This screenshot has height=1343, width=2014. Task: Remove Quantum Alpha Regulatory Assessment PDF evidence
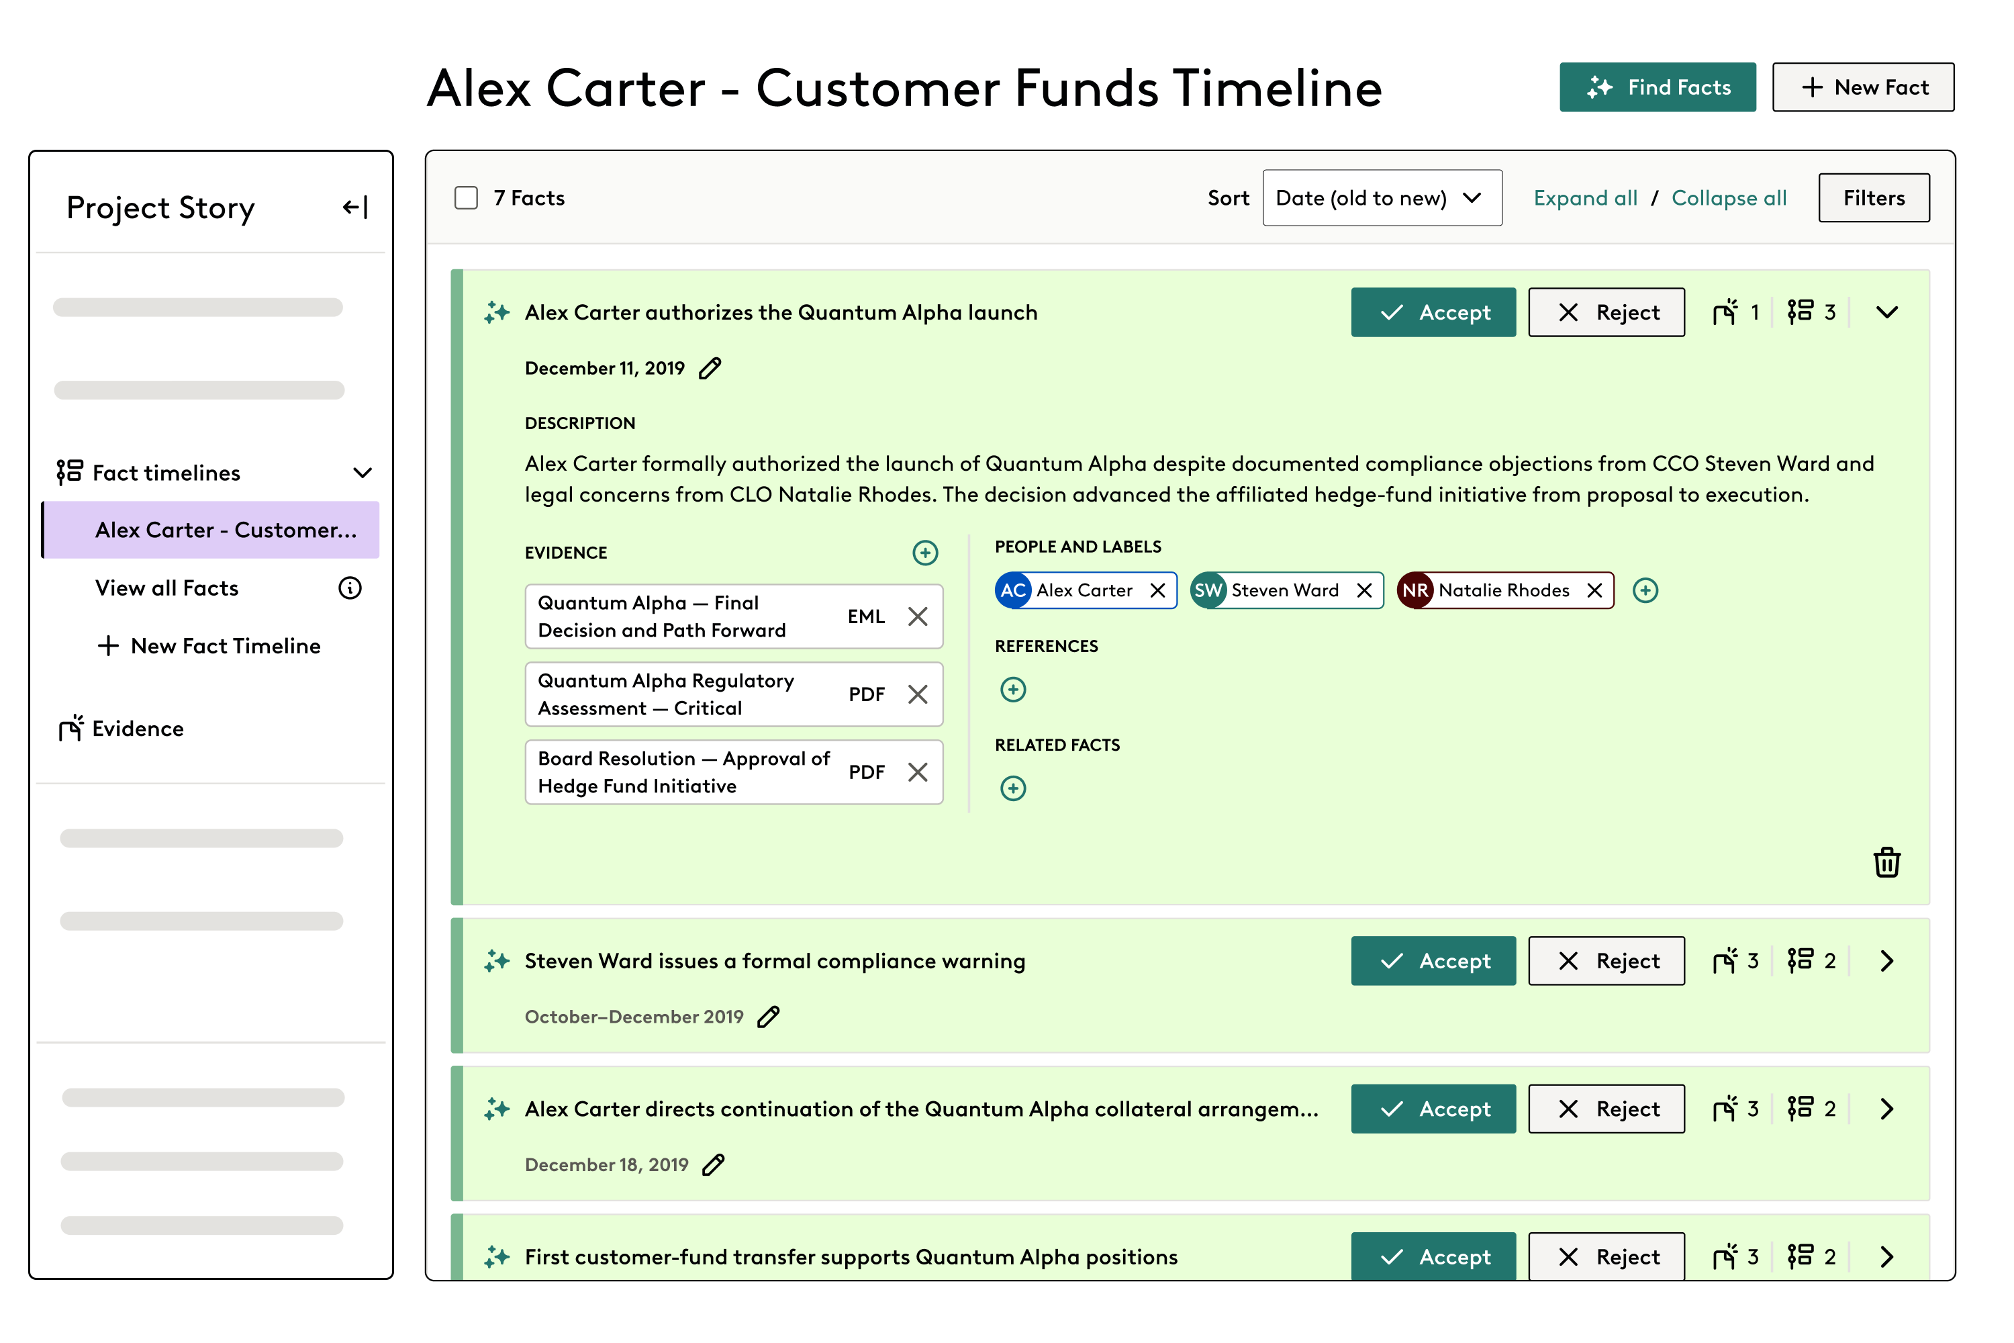(918, 694)
